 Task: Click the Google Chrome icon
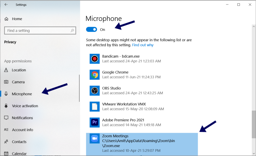point(94,75)
